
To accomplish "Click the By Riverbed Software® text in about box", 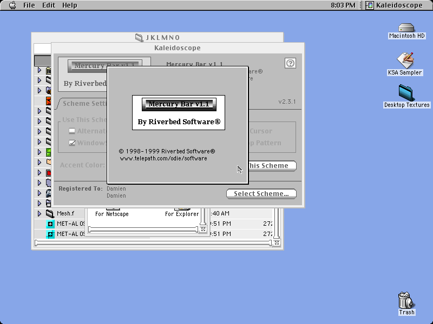I will tap(179, 122).
